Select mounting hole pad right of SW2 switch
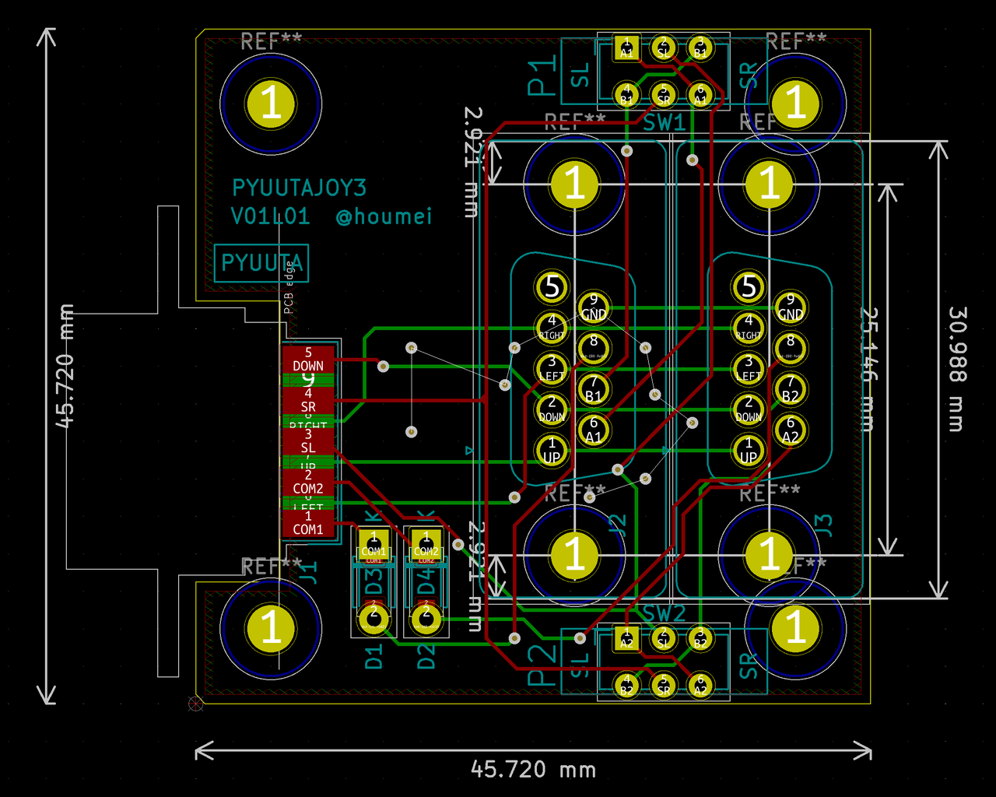Viewport: 996px width, 797px height. click(795, 627)
